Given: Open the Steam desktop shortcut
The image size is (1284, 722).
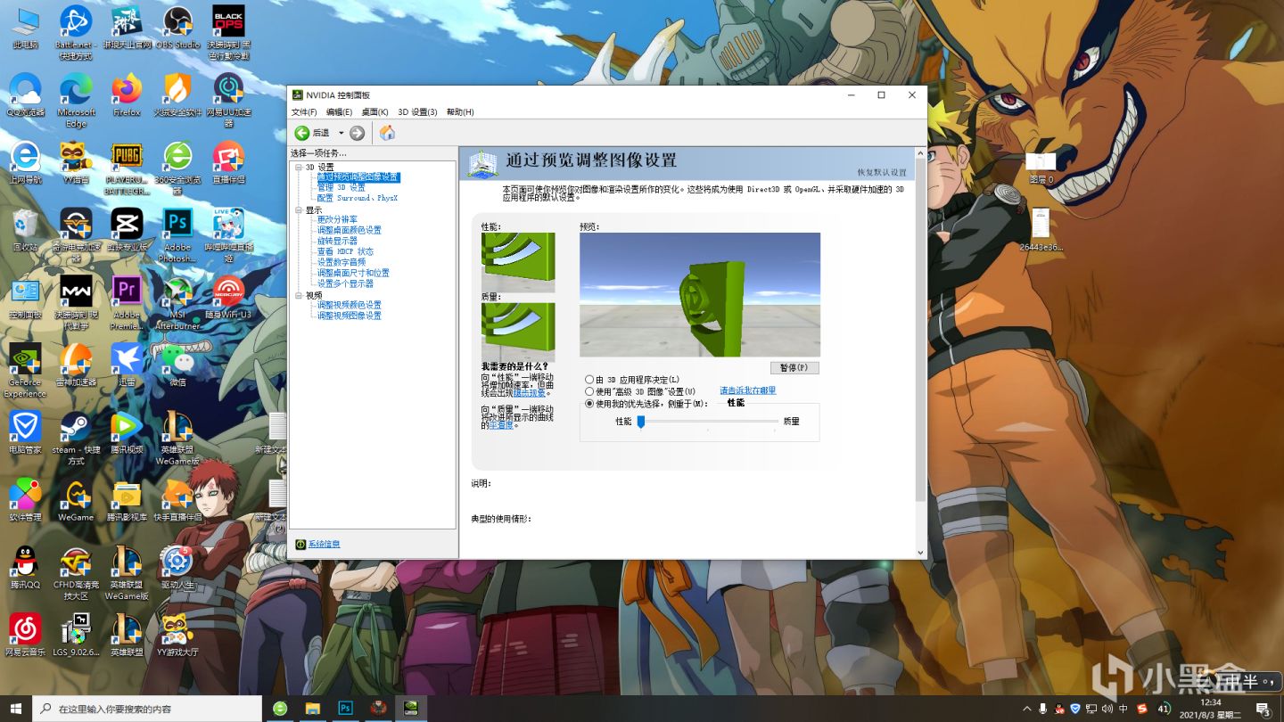Looking at the screenshot, I should [76, 438].
